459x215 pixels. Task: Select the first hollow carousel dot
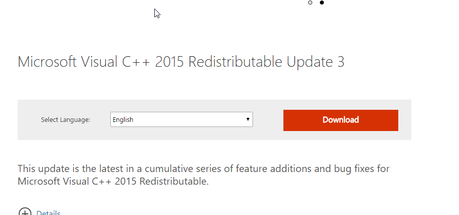click(x=310, y=3)
